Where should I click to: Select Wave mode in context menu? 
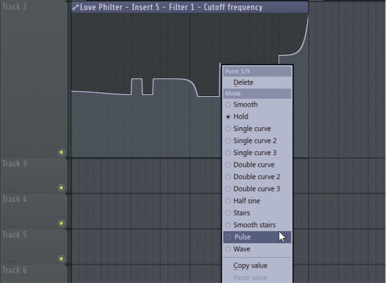[257, 249]
